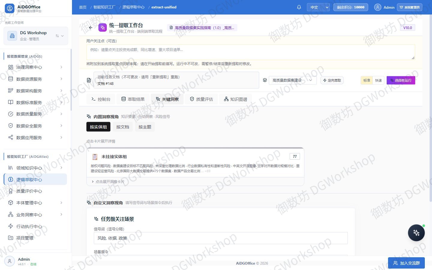Click the 加入交流群 button
The height and width of the screenshot is (270, 432).
pyautogui.click(x=406, y=263)
